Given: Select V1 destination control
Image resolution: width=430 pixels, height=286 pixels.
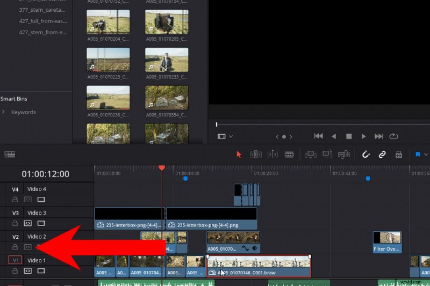Looking at the screenshot, I should [x=15, y=260].
